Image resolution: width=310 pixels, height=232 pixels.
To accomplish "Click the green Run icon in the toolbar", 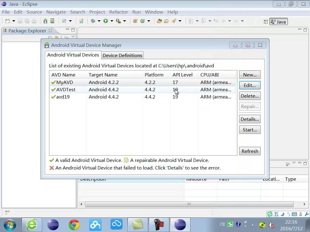I will click(106, 21).
